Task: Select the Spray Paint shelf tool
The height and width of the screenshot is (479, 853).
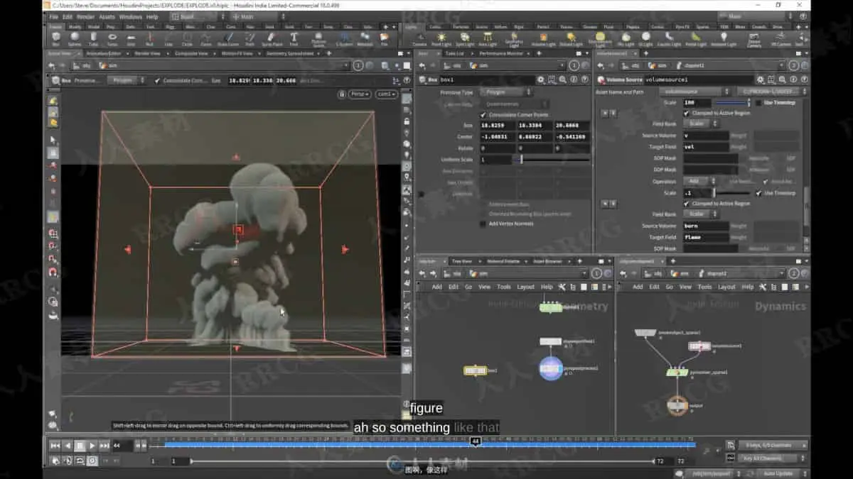Action: click(x=272, y=38)
